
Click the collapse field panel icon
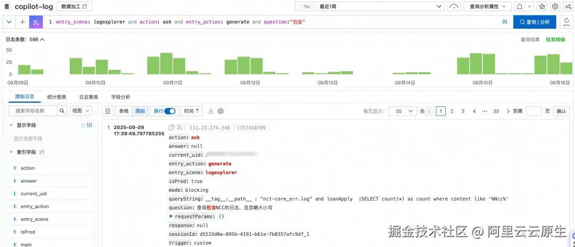(108, 111)
